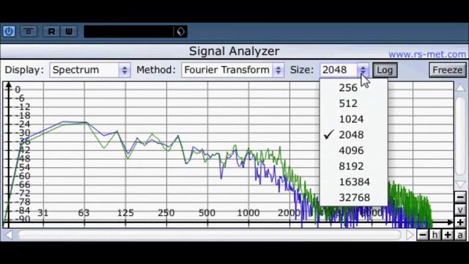This screenshot has width=469, height=264.
Task: Click the v vertical zoom button
Action: 460,210
